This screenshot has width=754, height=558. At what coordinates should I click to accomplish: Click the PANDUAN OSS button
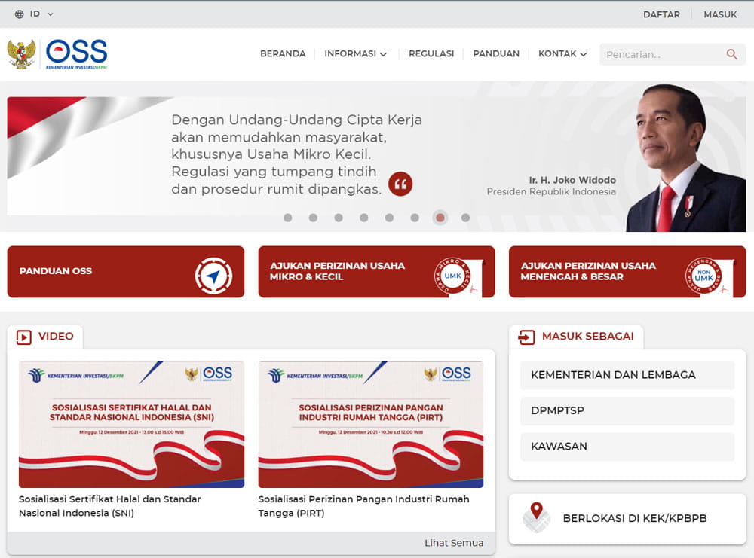coord(125,272)
